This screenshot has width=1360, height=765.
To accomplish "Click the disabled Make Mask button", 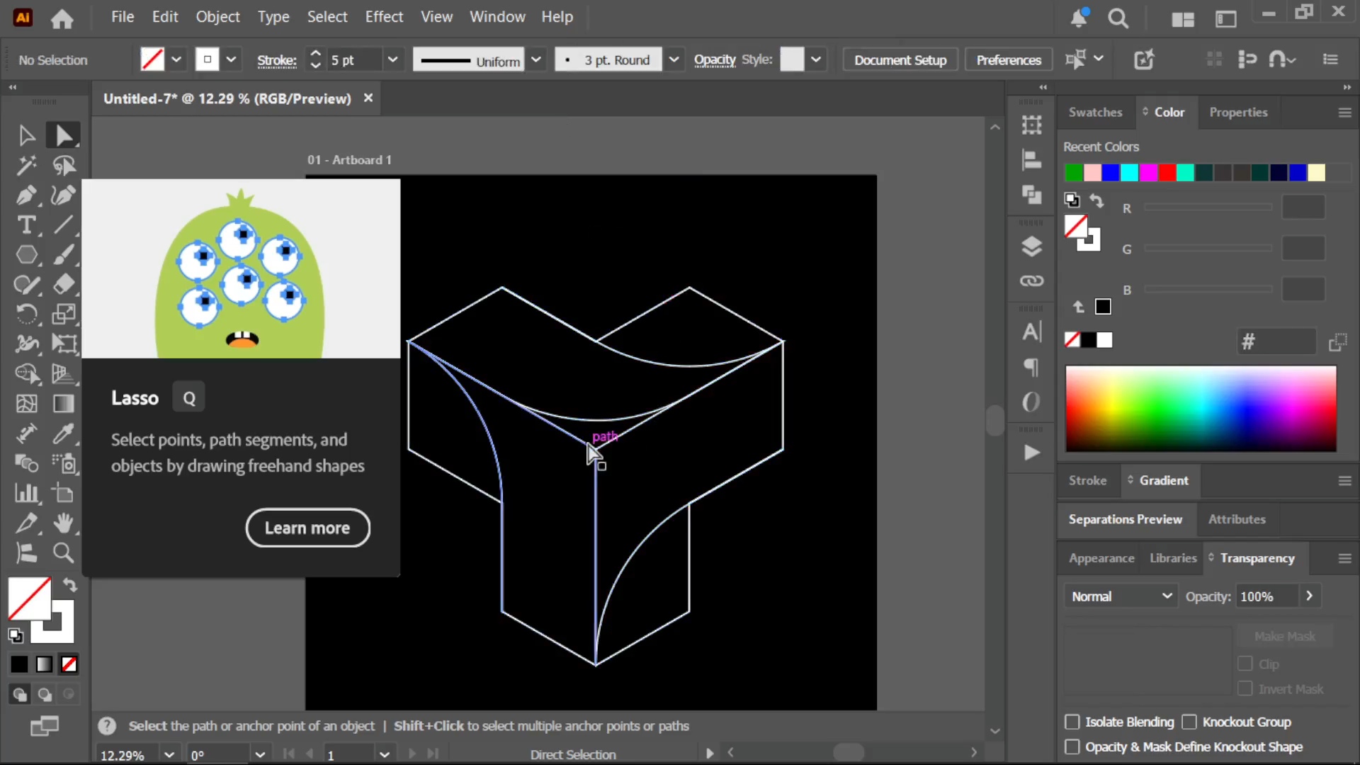I will pos(1284,636).
